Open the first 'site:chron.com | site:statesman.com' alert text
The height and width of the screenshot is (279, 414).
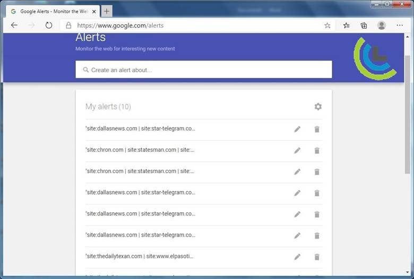(140, 150)
